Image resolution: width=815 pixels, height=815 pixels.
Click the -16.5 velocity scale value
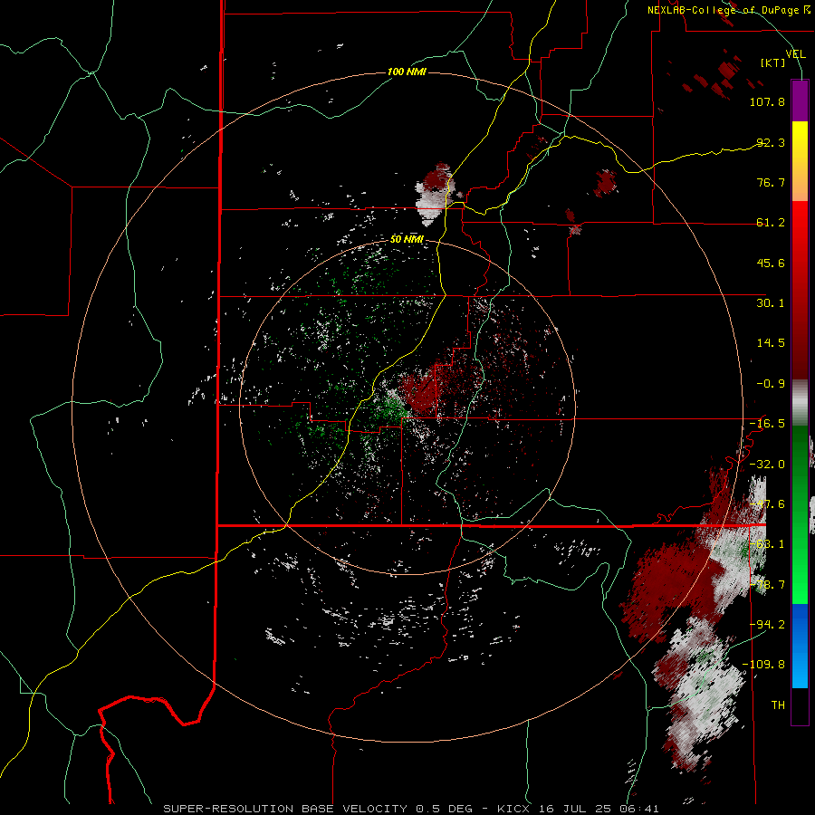pos(767,424)
